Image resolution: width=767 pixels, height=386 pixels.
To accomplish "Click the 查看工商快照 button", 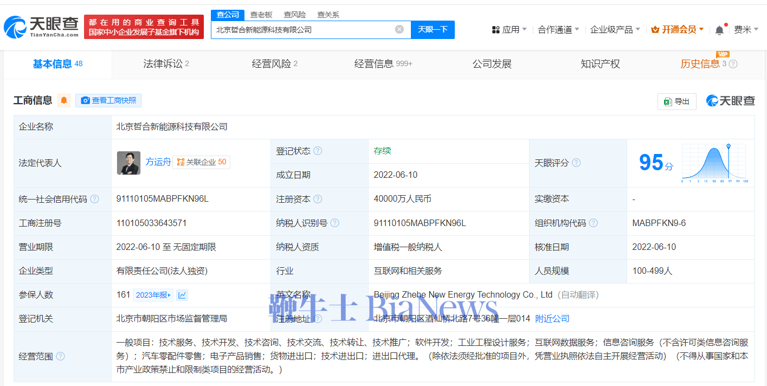I will pos(108,100).
